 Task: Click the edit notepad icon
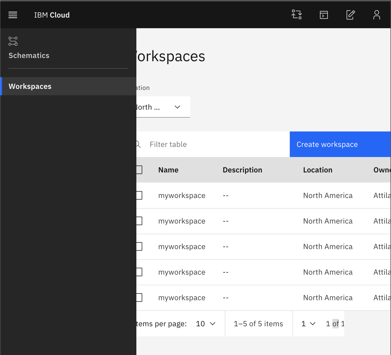tap(350, 15)
